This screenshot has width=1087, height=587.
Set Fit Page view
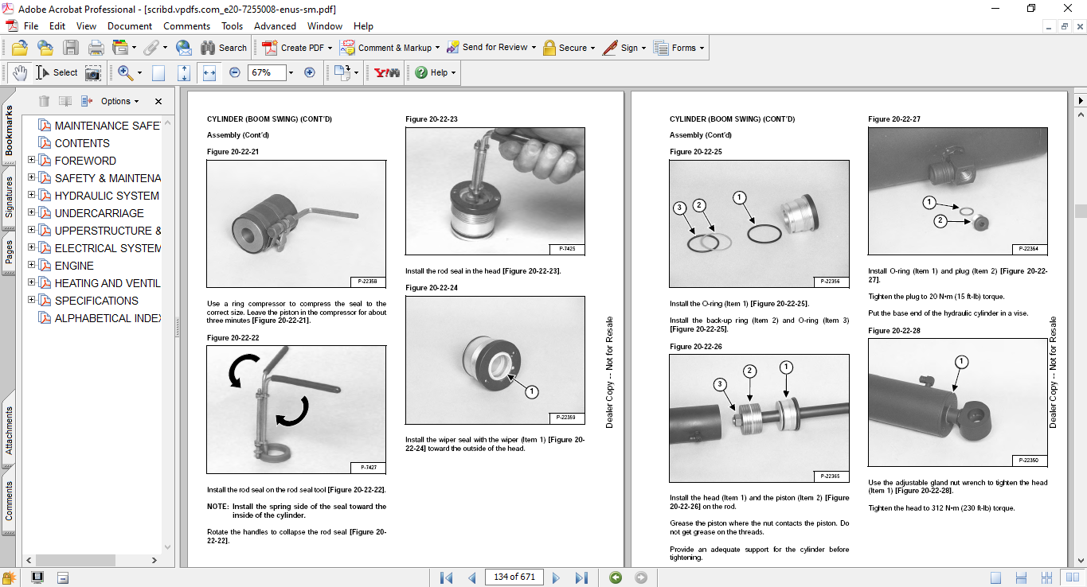click(184, 72)
